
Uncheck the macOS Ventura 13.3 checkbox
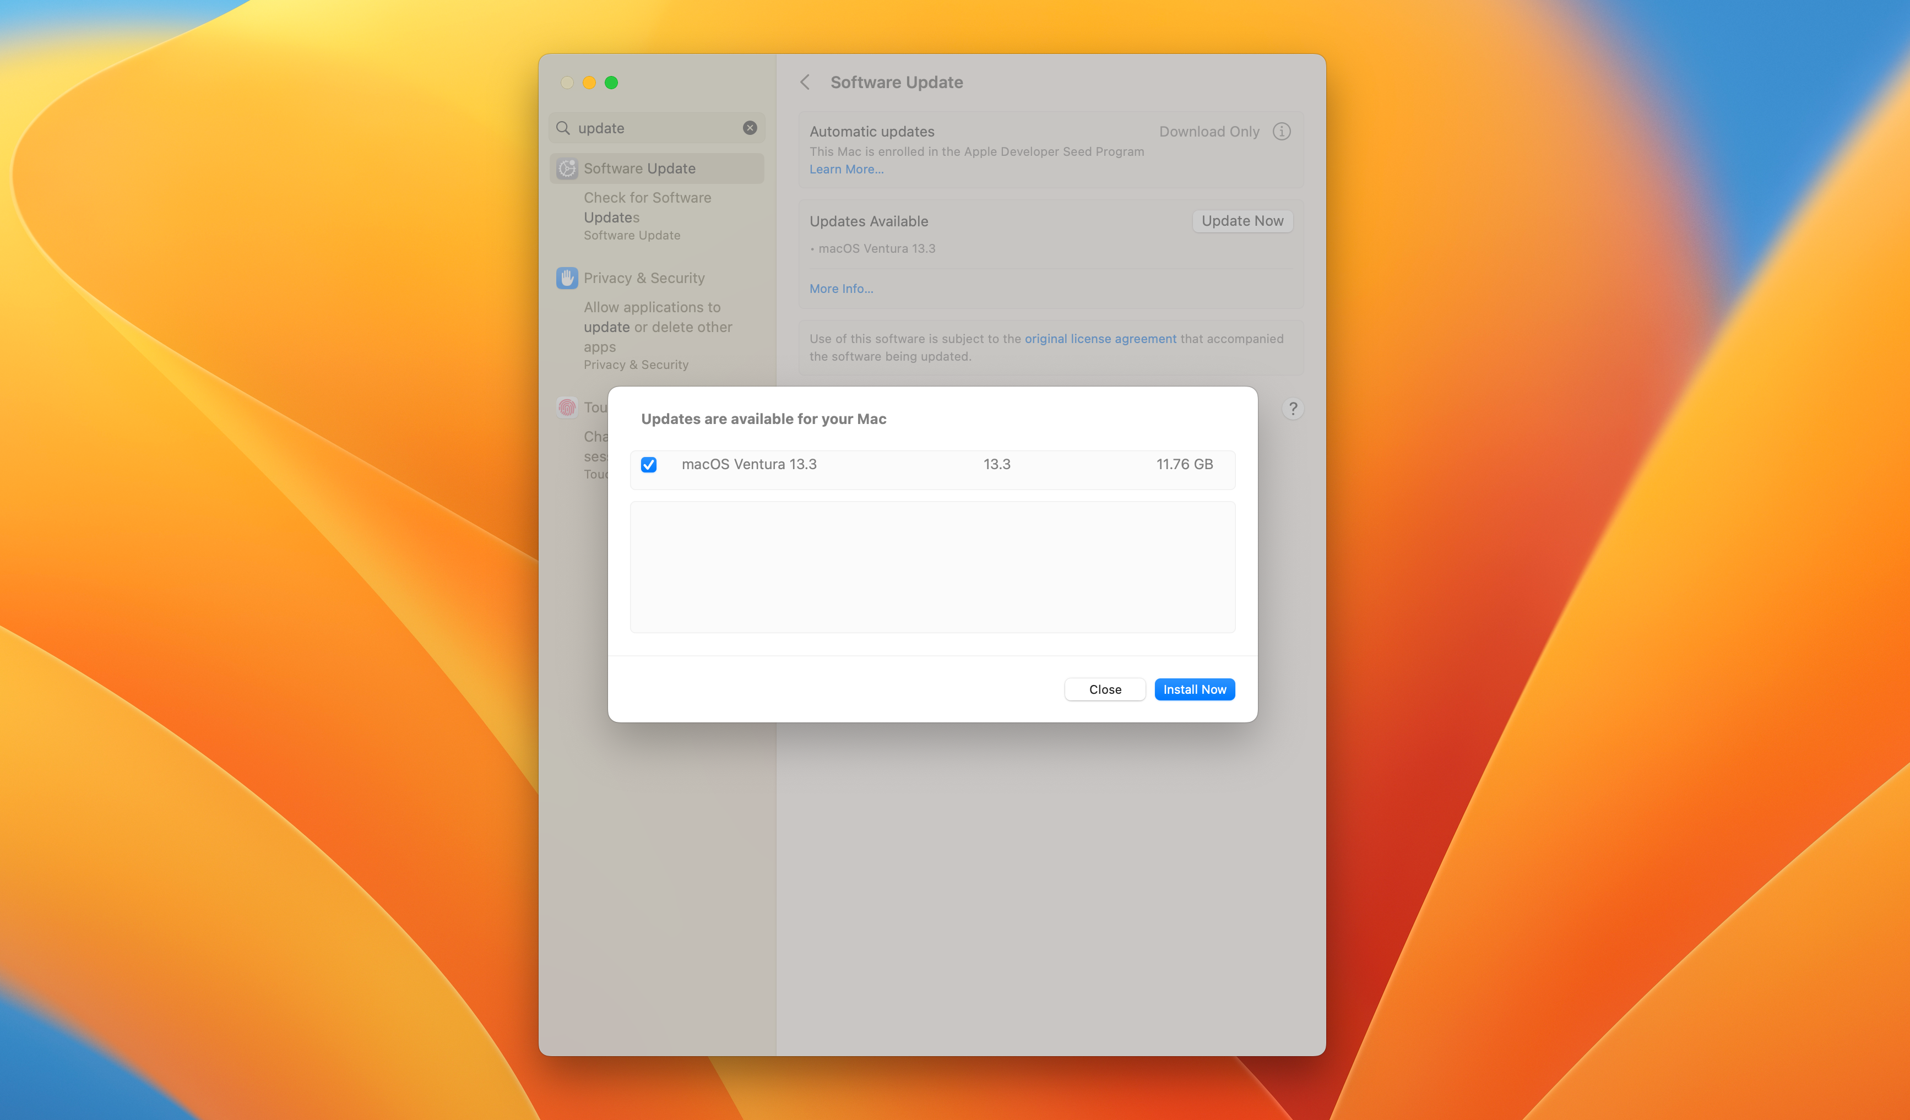(649, 465)
